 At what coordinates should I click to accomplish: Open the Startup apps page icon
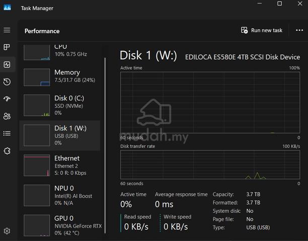[x=7, y=99]
